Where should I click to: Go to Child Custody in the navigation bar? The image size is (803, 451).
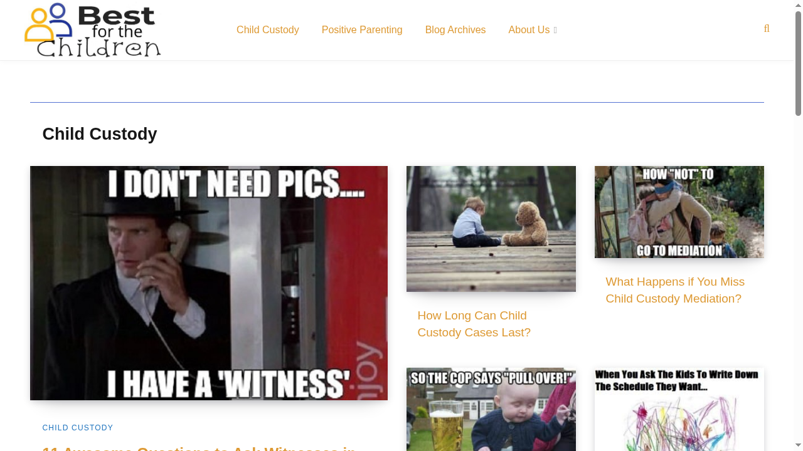267,30
